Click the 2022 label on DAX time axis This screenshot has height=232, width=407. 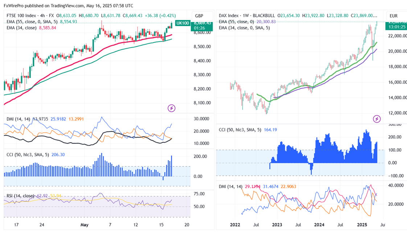(x=235, y=225)
